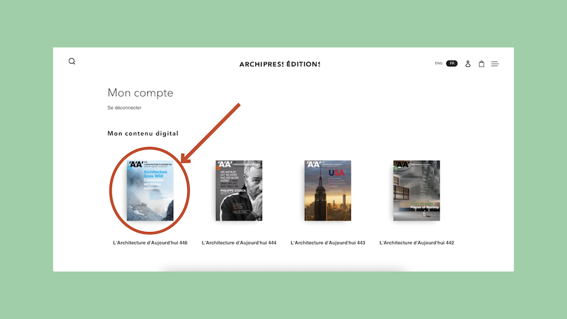This screenshot has width=567, height=319.
Task: Open the hamburger menu icon
Action: click(495, 64)
